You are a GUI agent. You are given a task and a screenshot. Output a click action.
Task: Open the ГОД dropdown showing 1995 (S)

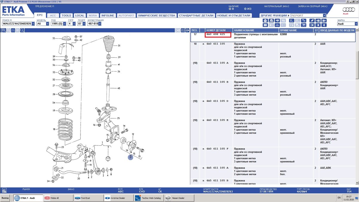[65, 24]
